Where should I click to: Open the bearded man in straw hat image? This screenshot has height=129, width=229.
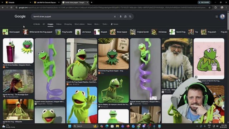point(177,63)
